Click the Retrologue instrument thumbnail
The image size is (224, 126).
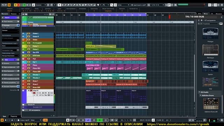tap(210, 50)
